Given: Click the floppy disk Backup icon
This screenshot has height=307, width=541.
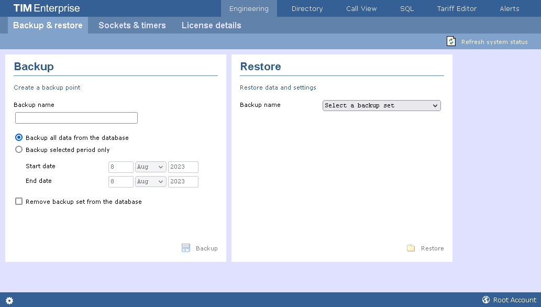Looking at the screenshot, I should (186, 248).
